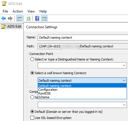Select the ADSI Edit tree node
The image size is (128, 121).
(12, 26)
